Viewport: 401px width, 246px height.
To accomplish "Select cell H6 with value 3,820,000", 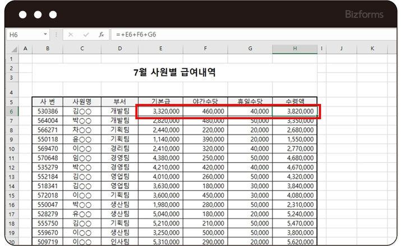I will (x=294, y=111).
